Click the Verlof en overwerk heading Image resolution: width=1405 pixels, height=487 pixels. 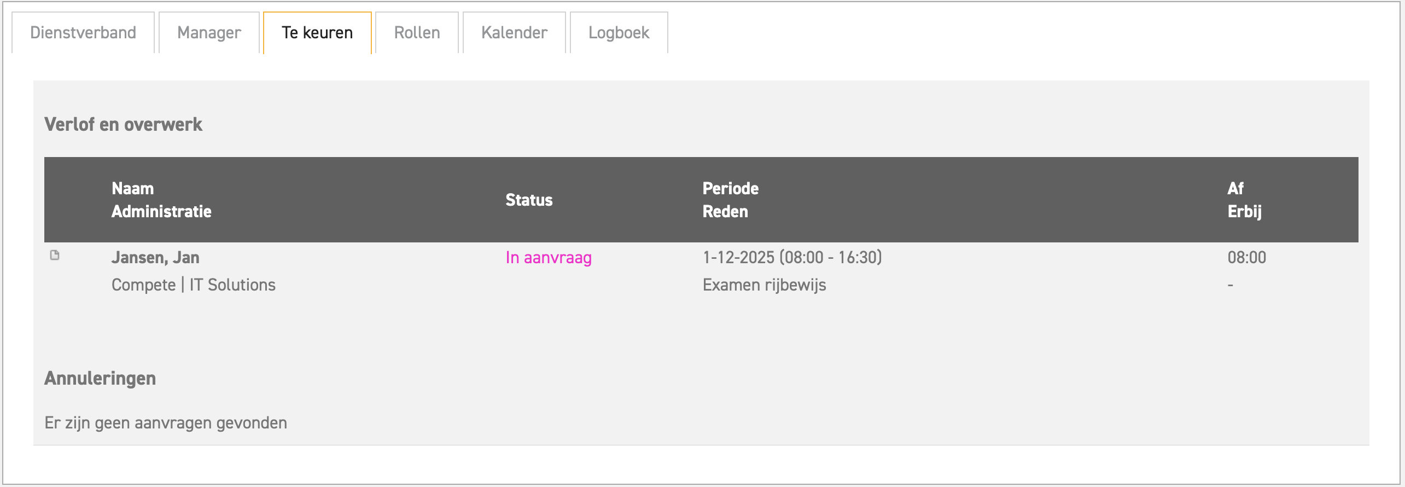[x=124, y=125]
